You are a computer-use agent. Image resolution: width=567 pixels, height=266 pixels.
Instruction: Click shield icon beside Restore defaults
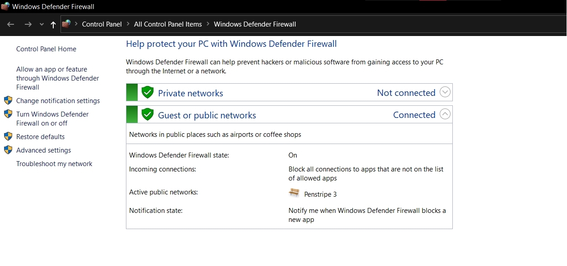8,137
